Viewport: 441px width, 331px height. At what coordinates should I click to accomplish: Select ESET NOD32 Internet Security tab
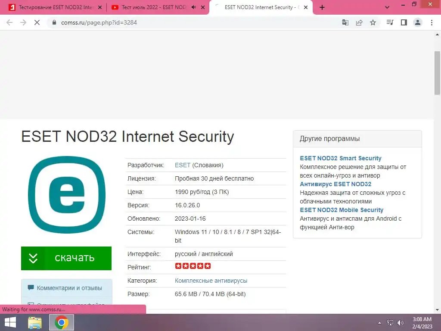click(260, 7)
